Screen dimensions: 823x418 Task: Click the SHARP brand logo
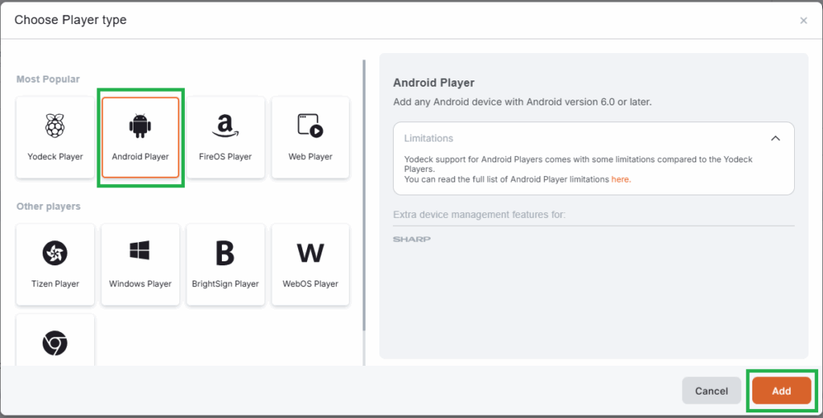click(x=411, y=240)
